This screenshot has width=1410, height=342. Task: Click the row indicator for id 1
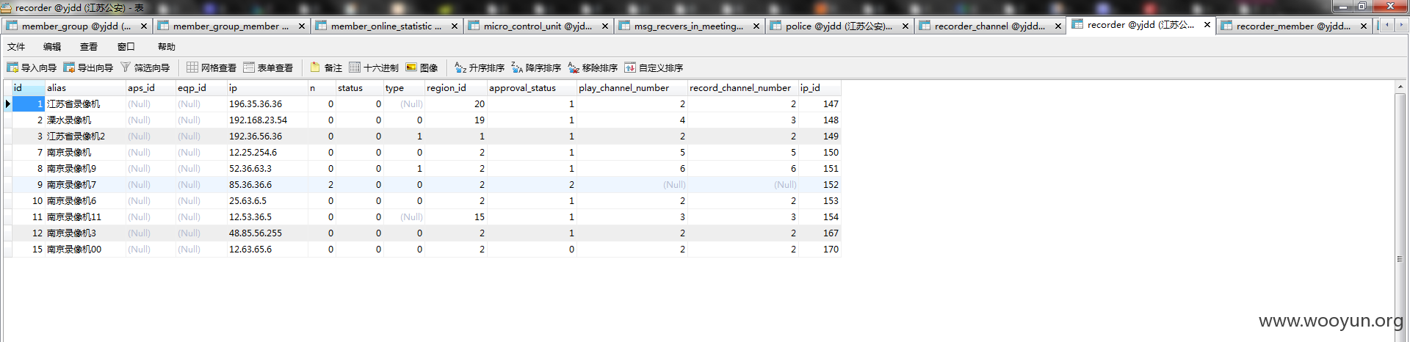7,103
